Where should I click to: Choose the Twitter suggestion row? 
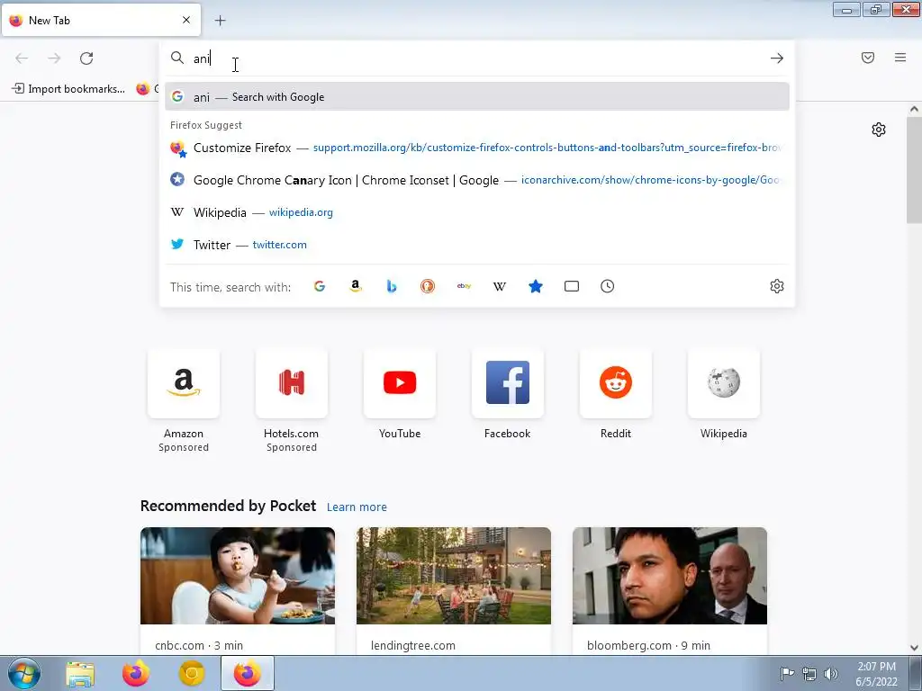point(477,245)
